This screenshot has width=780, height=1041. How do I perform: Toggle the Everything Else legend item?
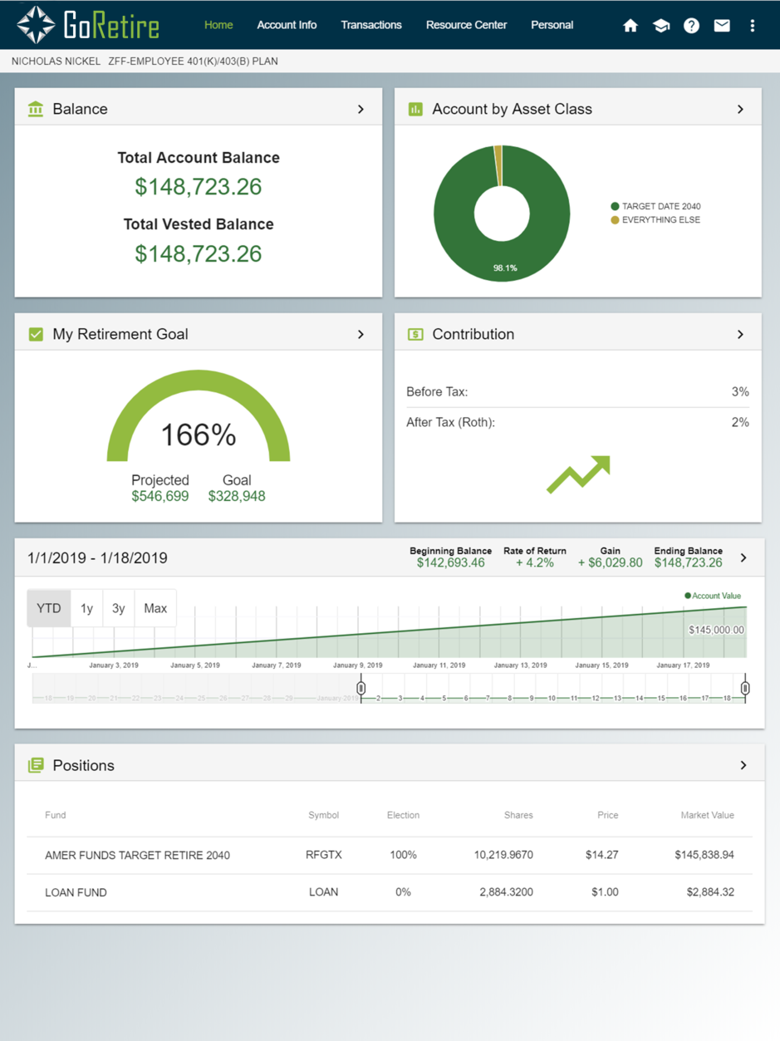tap(655, 220)
